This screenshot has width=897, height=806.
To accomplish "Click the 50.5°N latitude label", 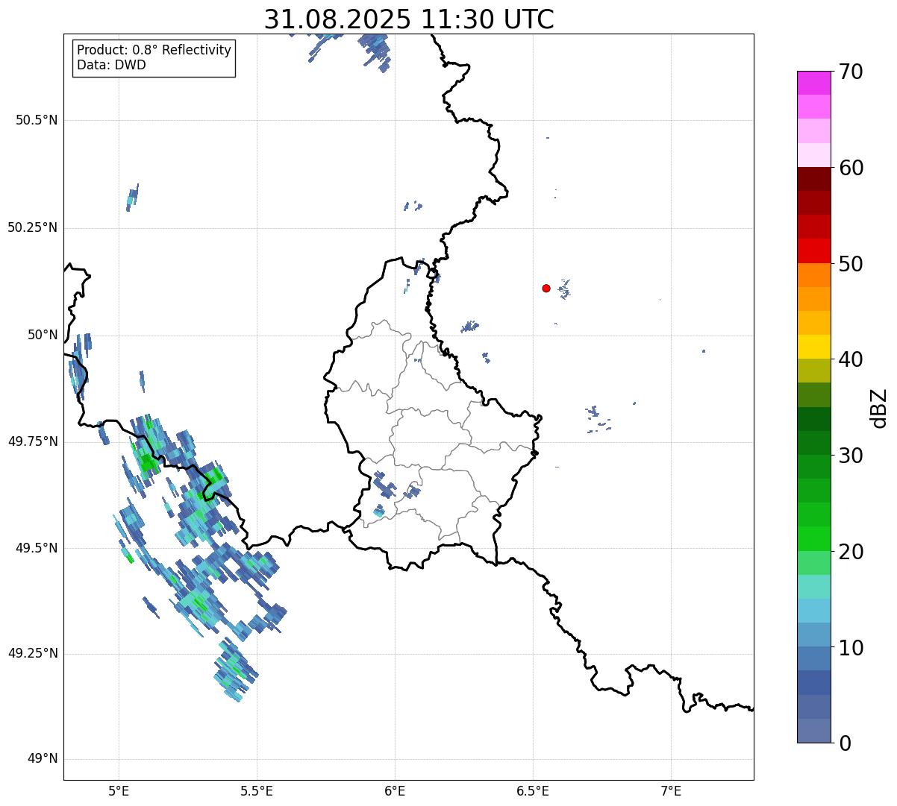I will [37, 120].
